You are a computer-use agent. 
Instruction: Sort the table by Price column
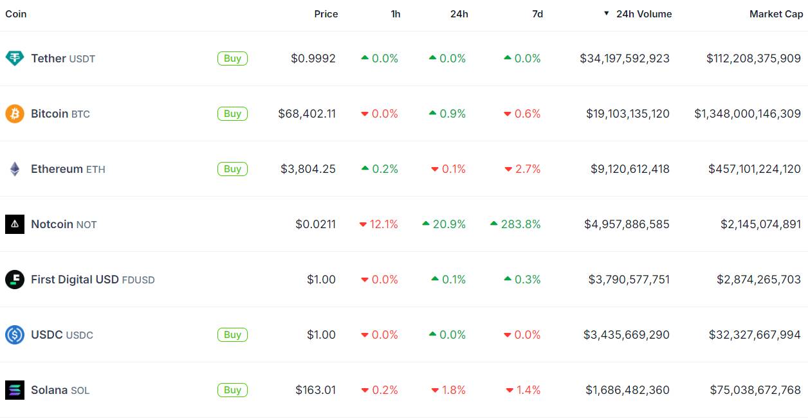[x=326, y=14]
